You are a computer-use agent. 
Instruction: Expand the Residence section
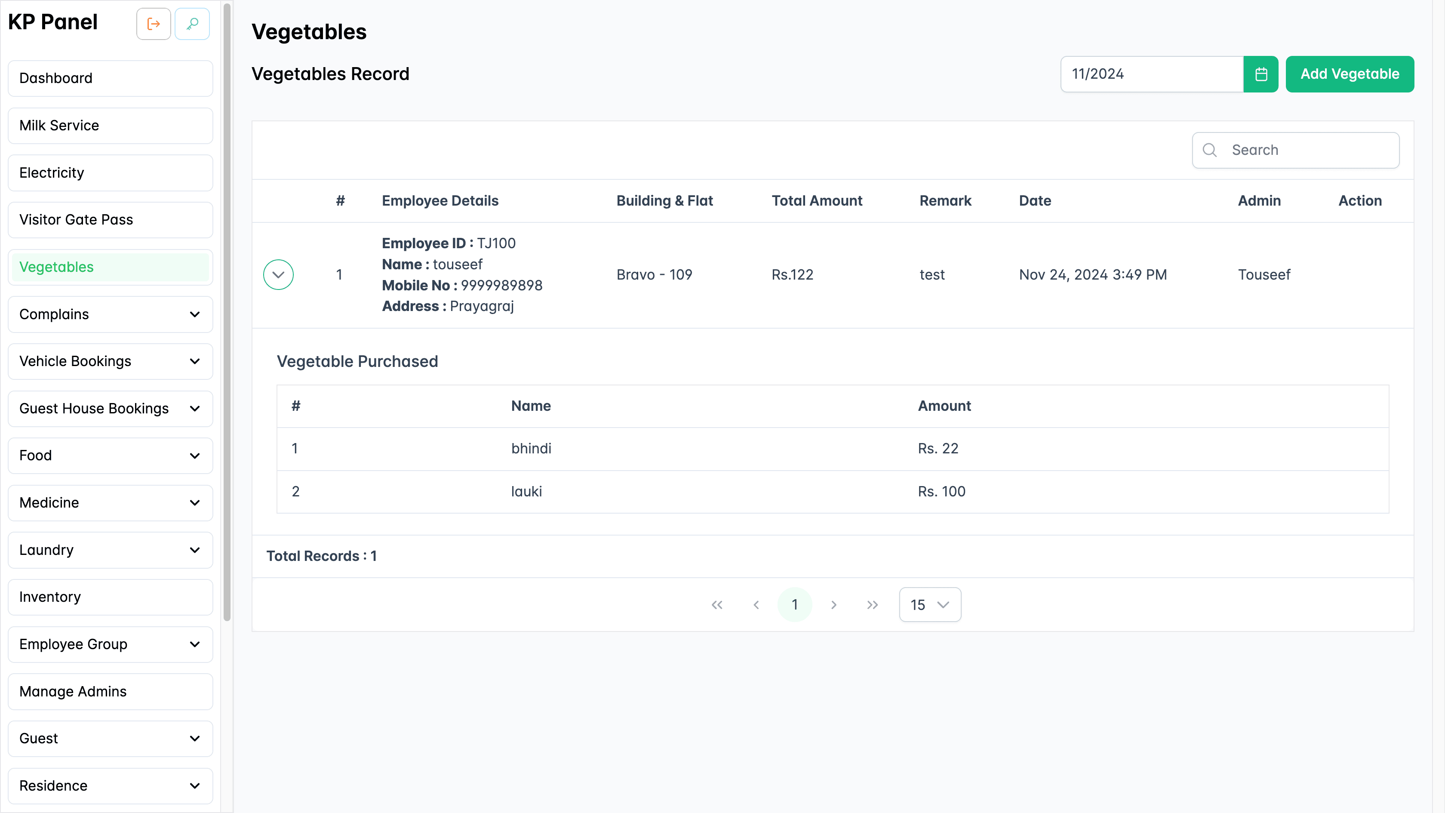pyautogui.click(x=110, y=785)
